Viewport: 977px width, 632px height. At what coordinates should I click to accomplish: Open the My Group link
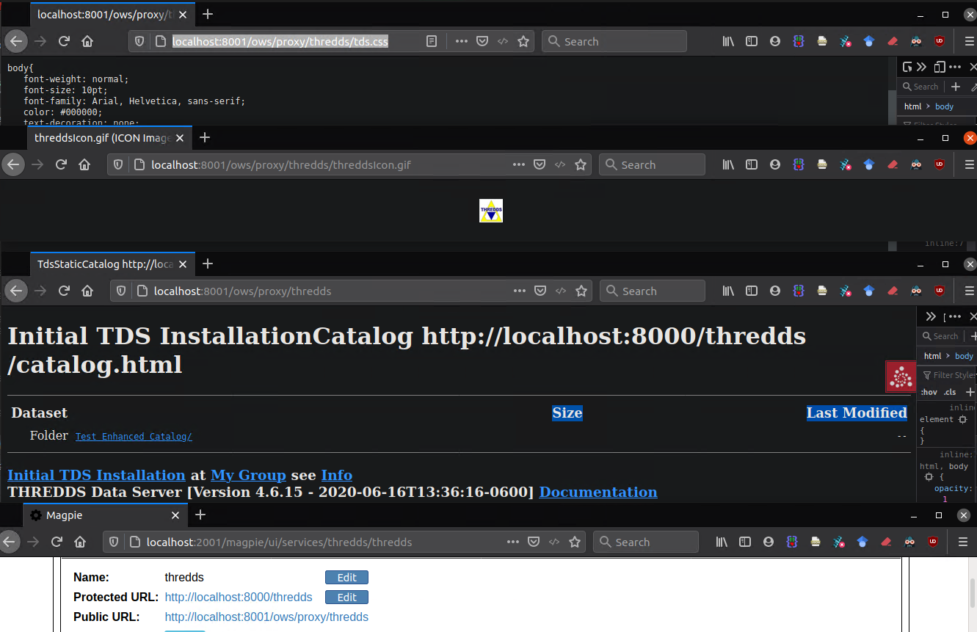click(248, 475)
